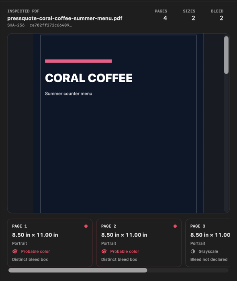The height and width of the screenshot is (281, 237).
Task: Click Summer counter menu subtitle in preview
Action: click(68, 94)
